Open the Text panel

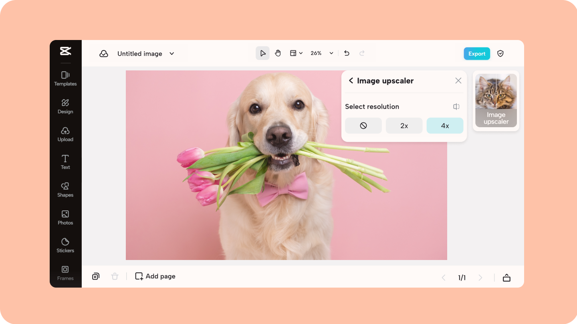(x=65, y=162)
